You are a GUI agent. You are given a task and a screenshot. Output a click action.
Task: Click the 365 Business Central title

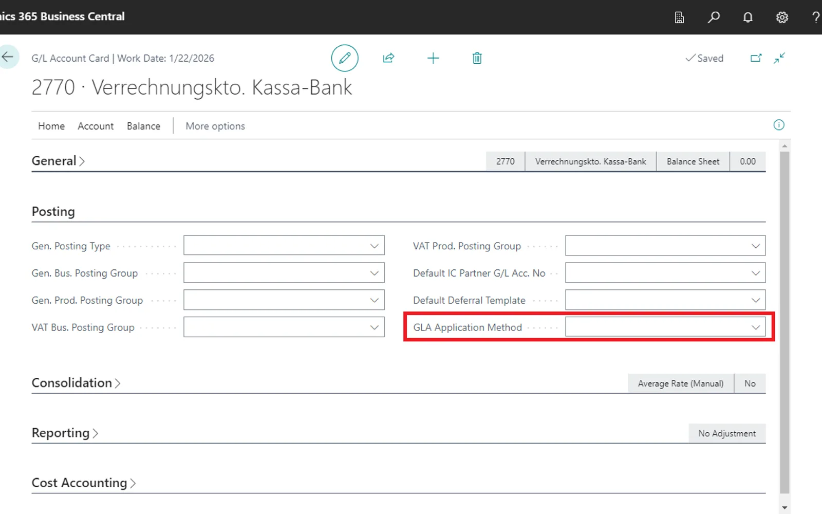71,16
